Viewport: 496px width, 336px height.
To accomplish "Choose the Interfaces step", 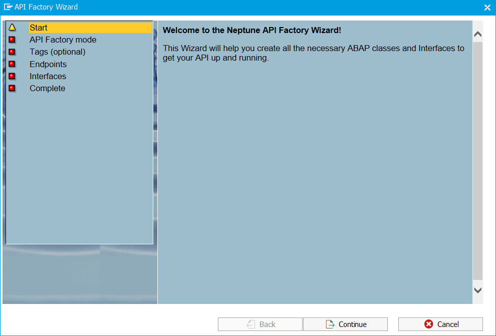I will [48, 76].
